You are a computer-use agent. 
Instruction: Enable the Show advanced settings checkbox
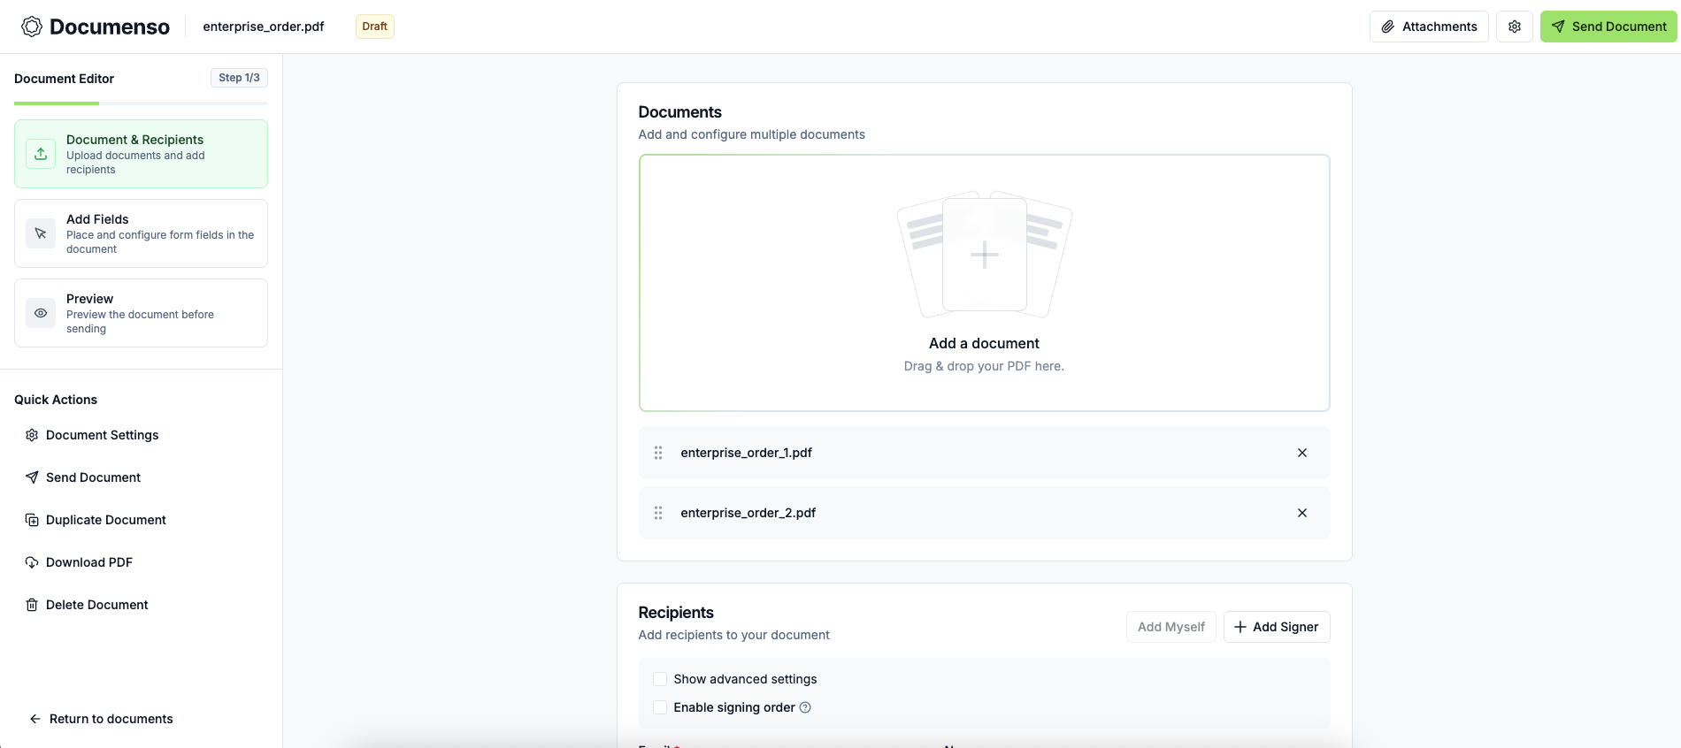coord(660,679)
